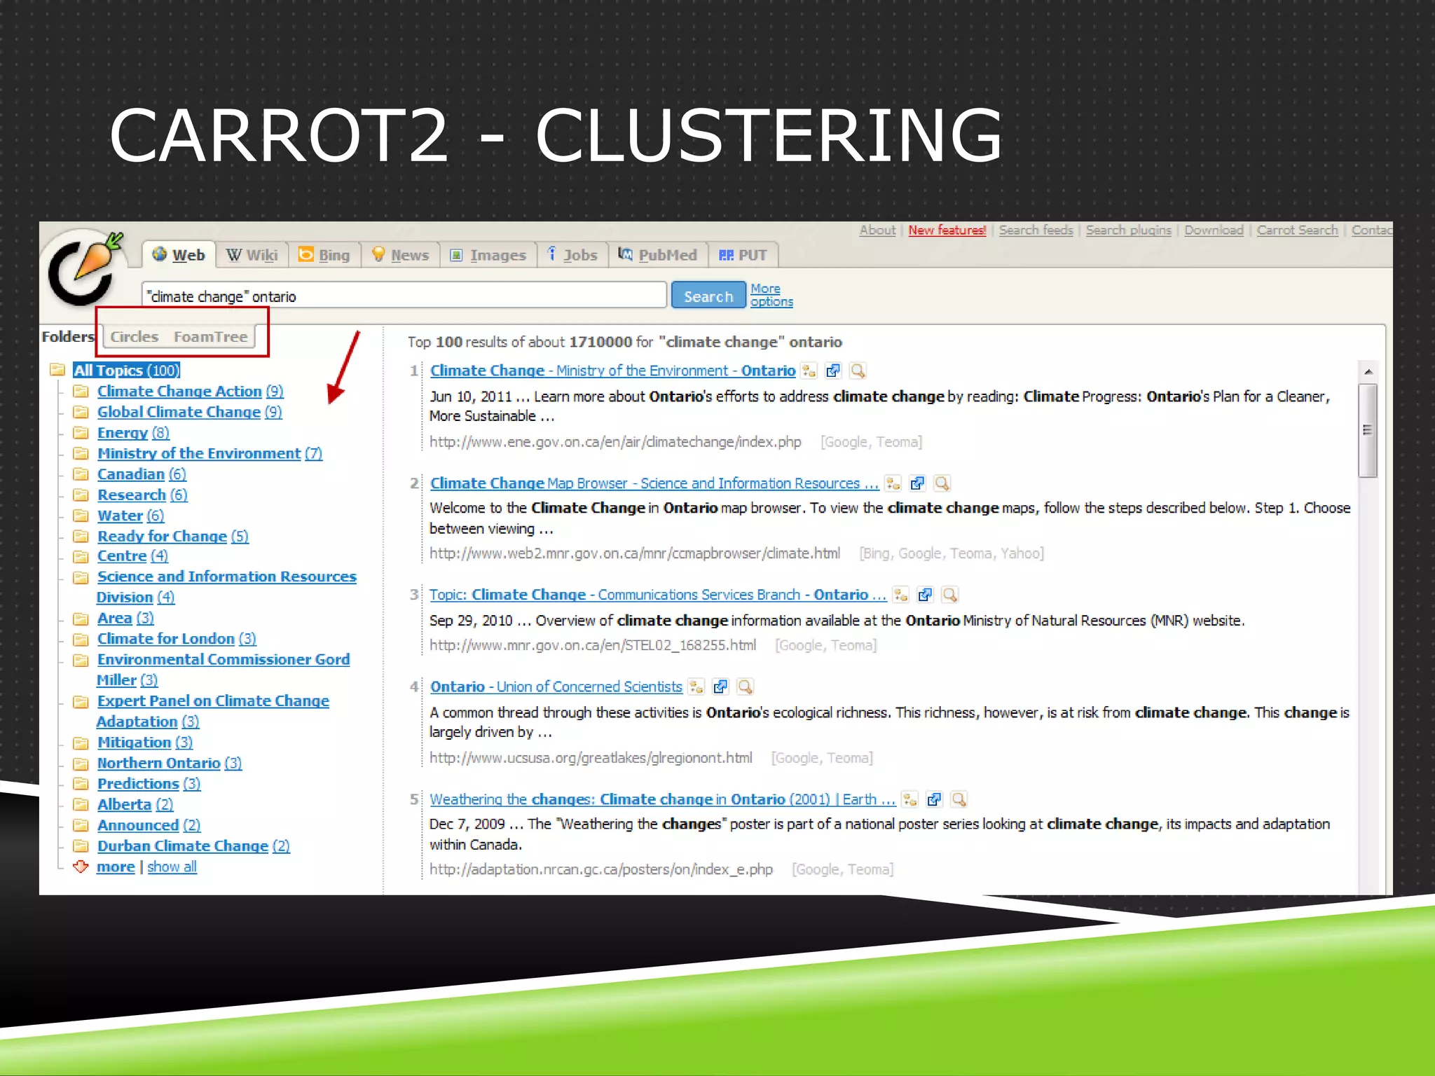Viewport: 1435px width, 1076px height.
Task: Switch to the News search tab
Action: click(x=400, y=255)
